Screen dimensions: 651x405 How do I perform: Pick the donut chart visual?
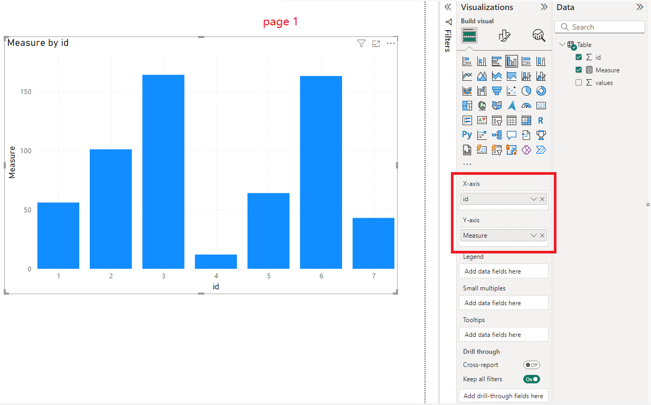pos(541,91)
